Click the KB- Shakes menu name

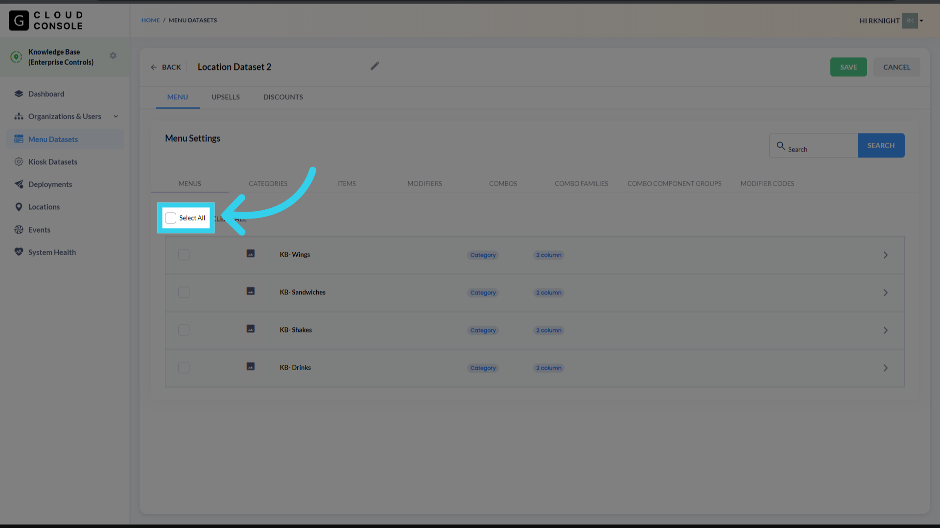click(x=296, y=330)
